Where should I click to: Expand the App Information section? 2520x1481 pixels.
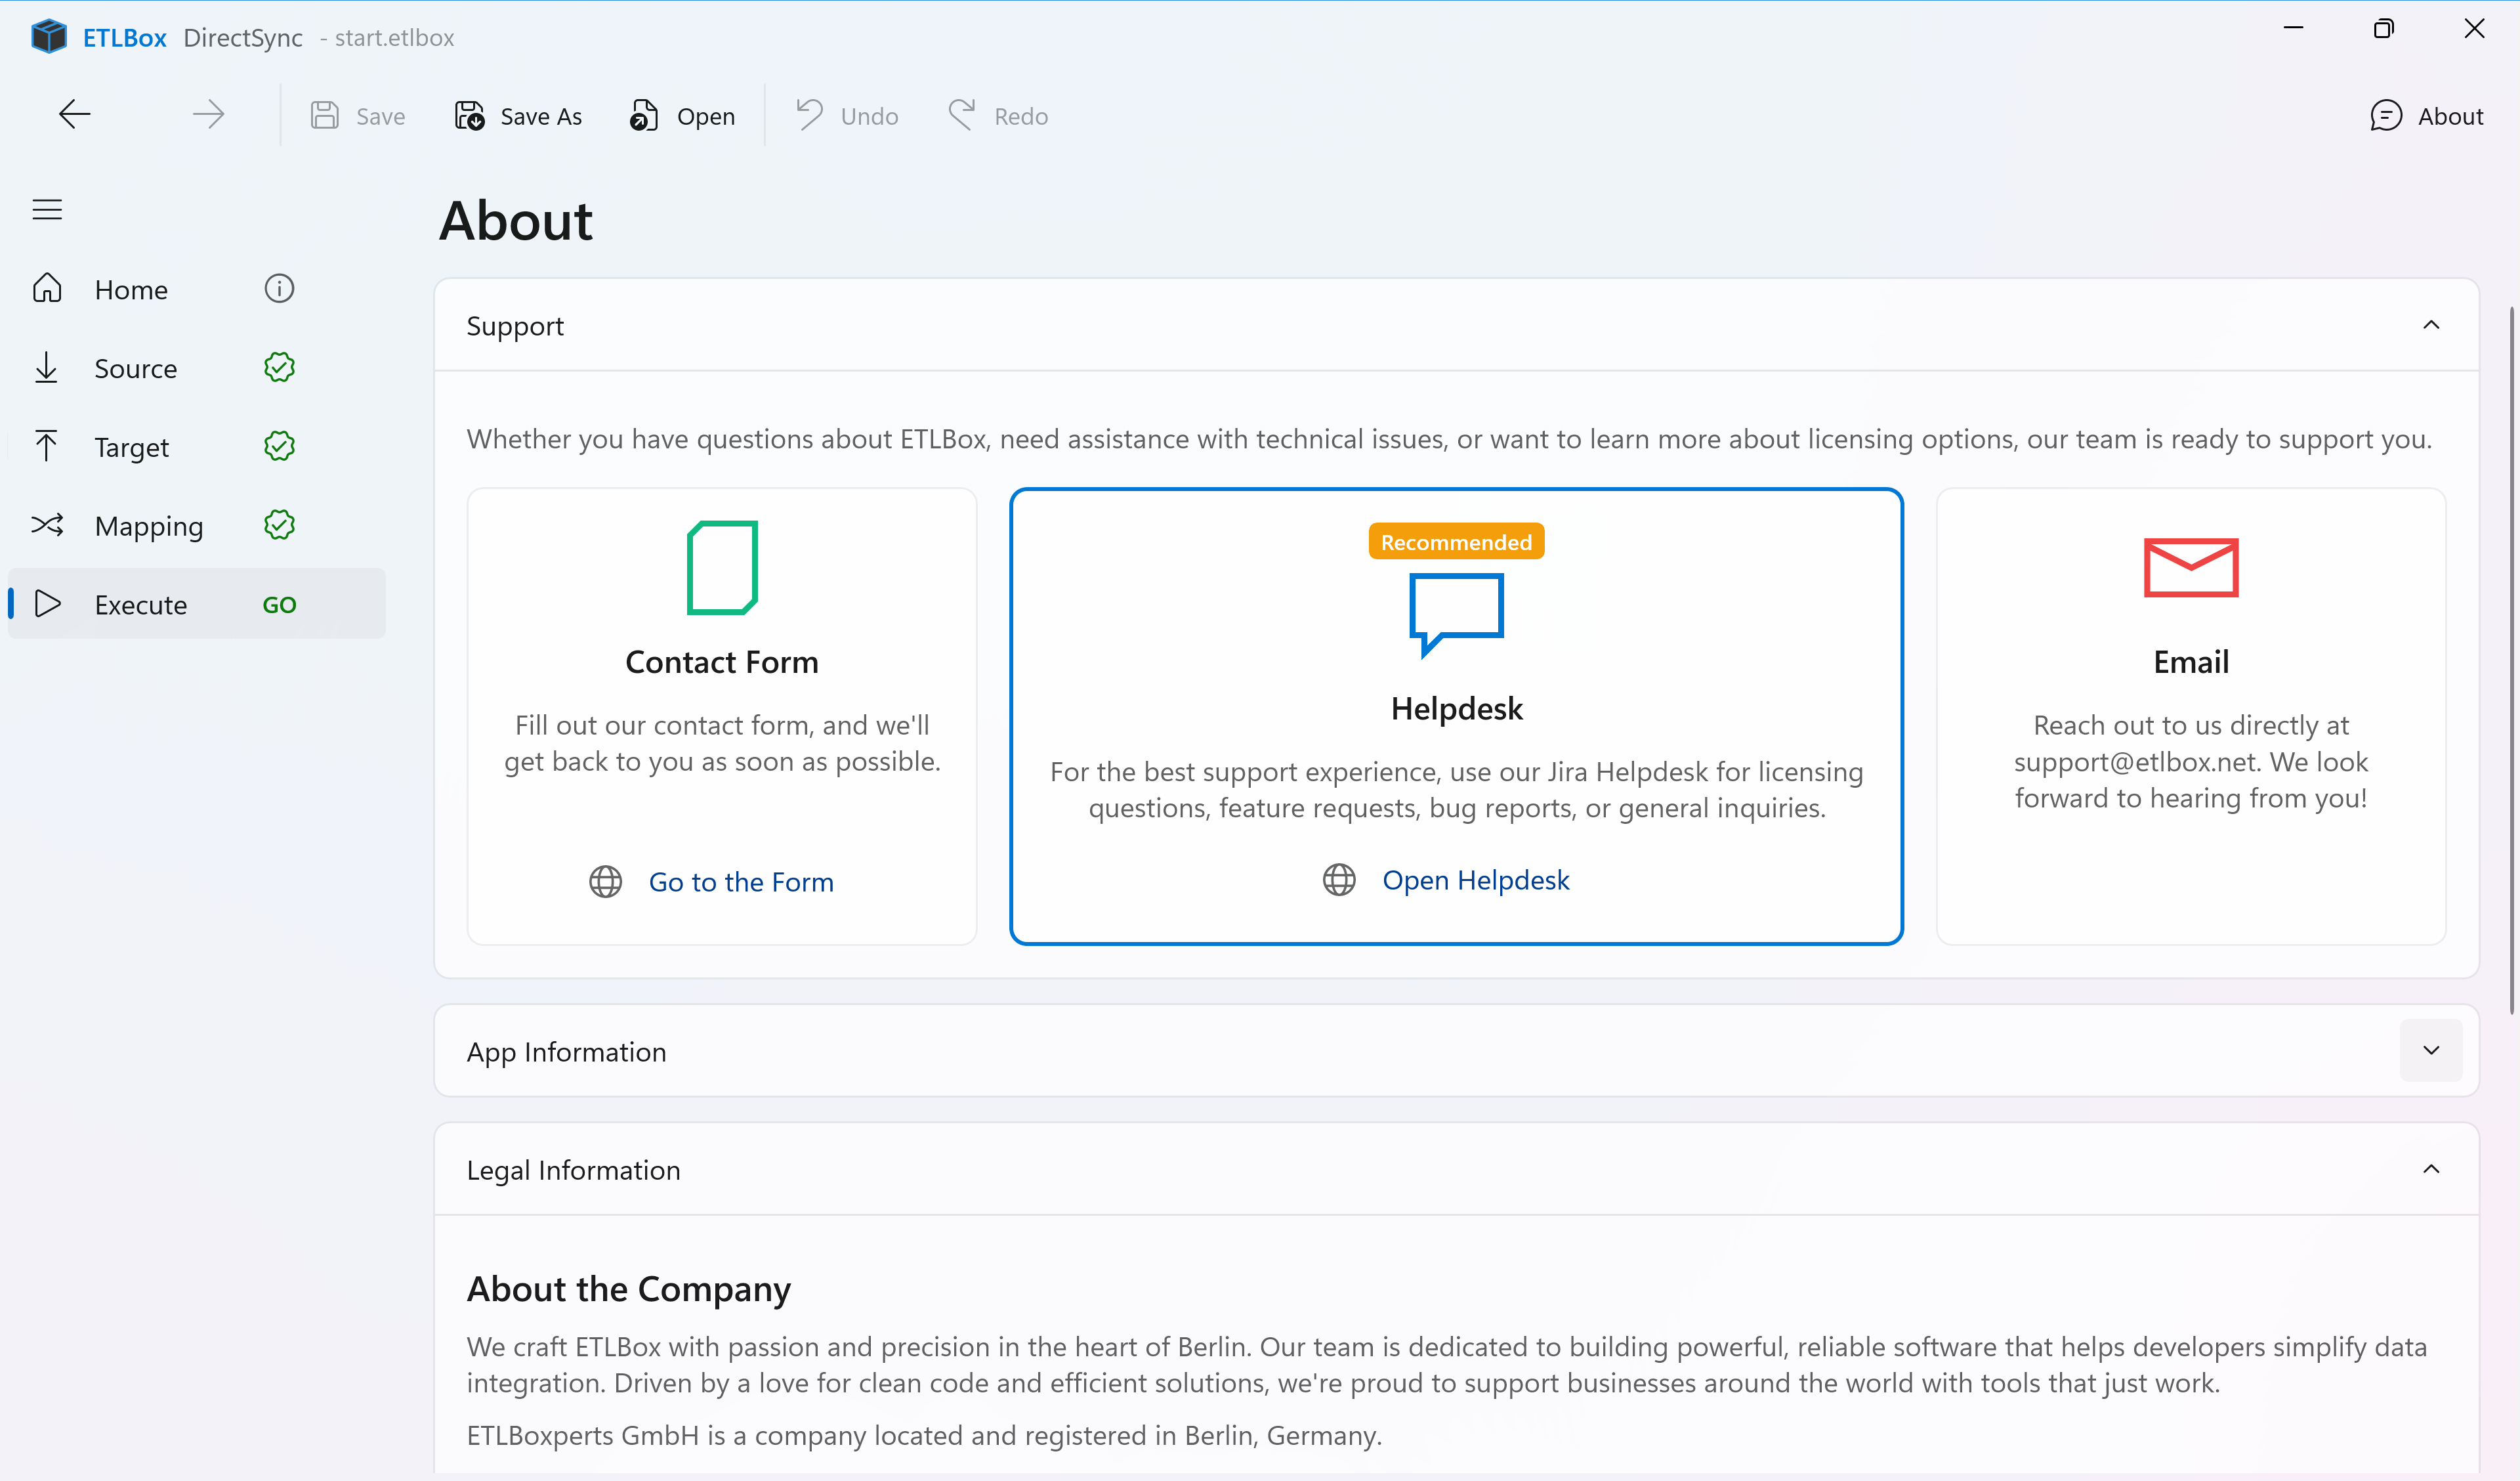2432,1050
